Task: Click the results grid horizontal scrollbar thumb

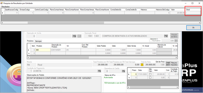Action: [x=66, y=23]
